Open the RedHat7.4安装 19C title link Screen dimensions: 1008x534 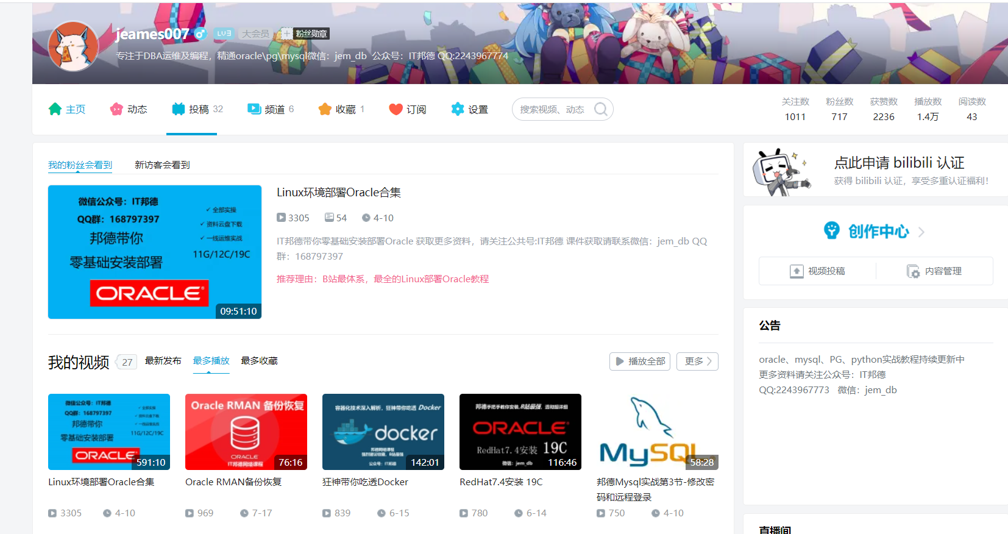[501, 482]
